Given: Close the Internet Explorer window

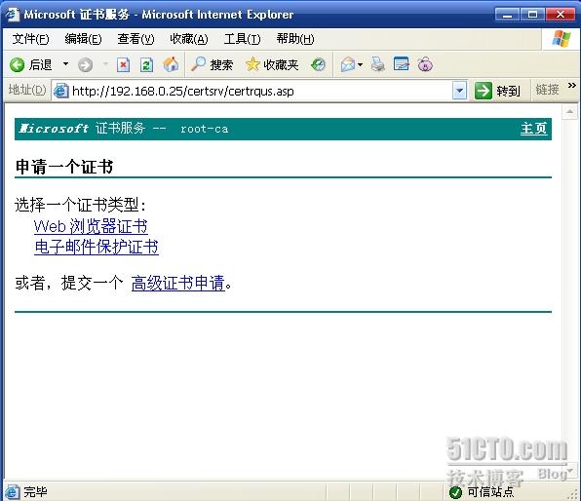Looking at the screenshot, I should (x=560, y=15).
